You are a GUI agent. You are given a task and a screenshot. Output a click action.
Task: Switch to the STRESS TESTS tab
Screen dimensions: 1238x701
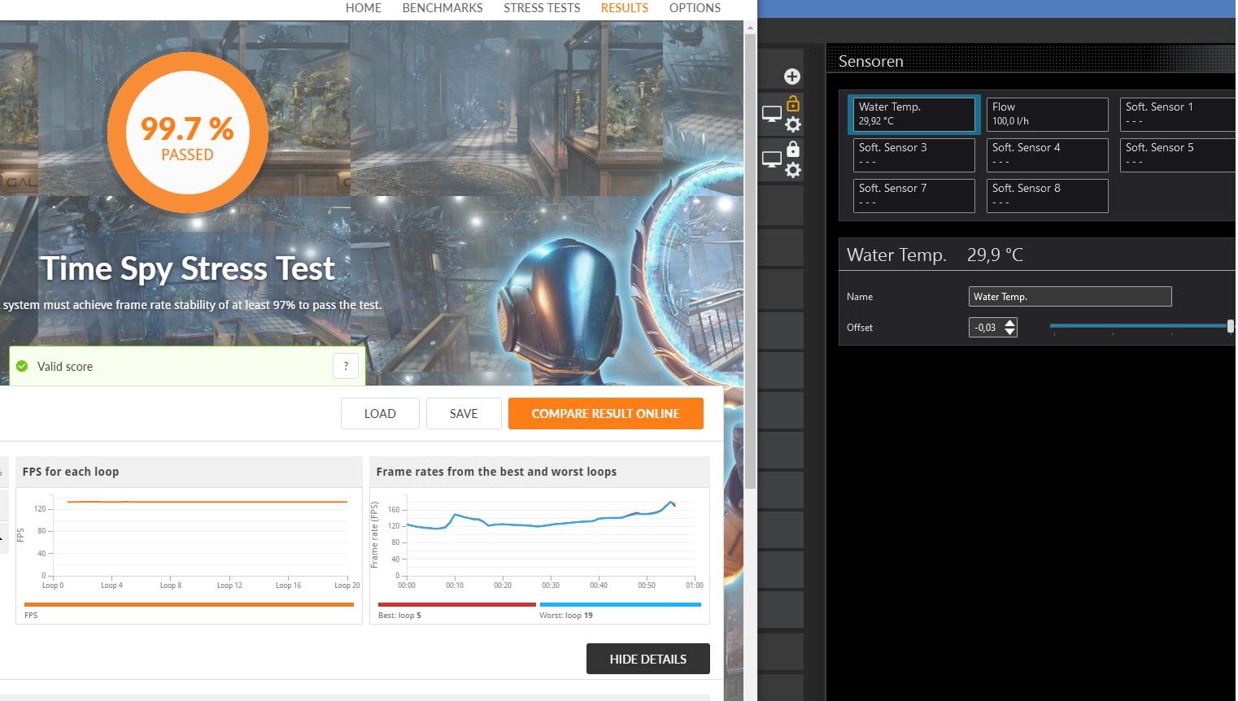coord(542,8)
